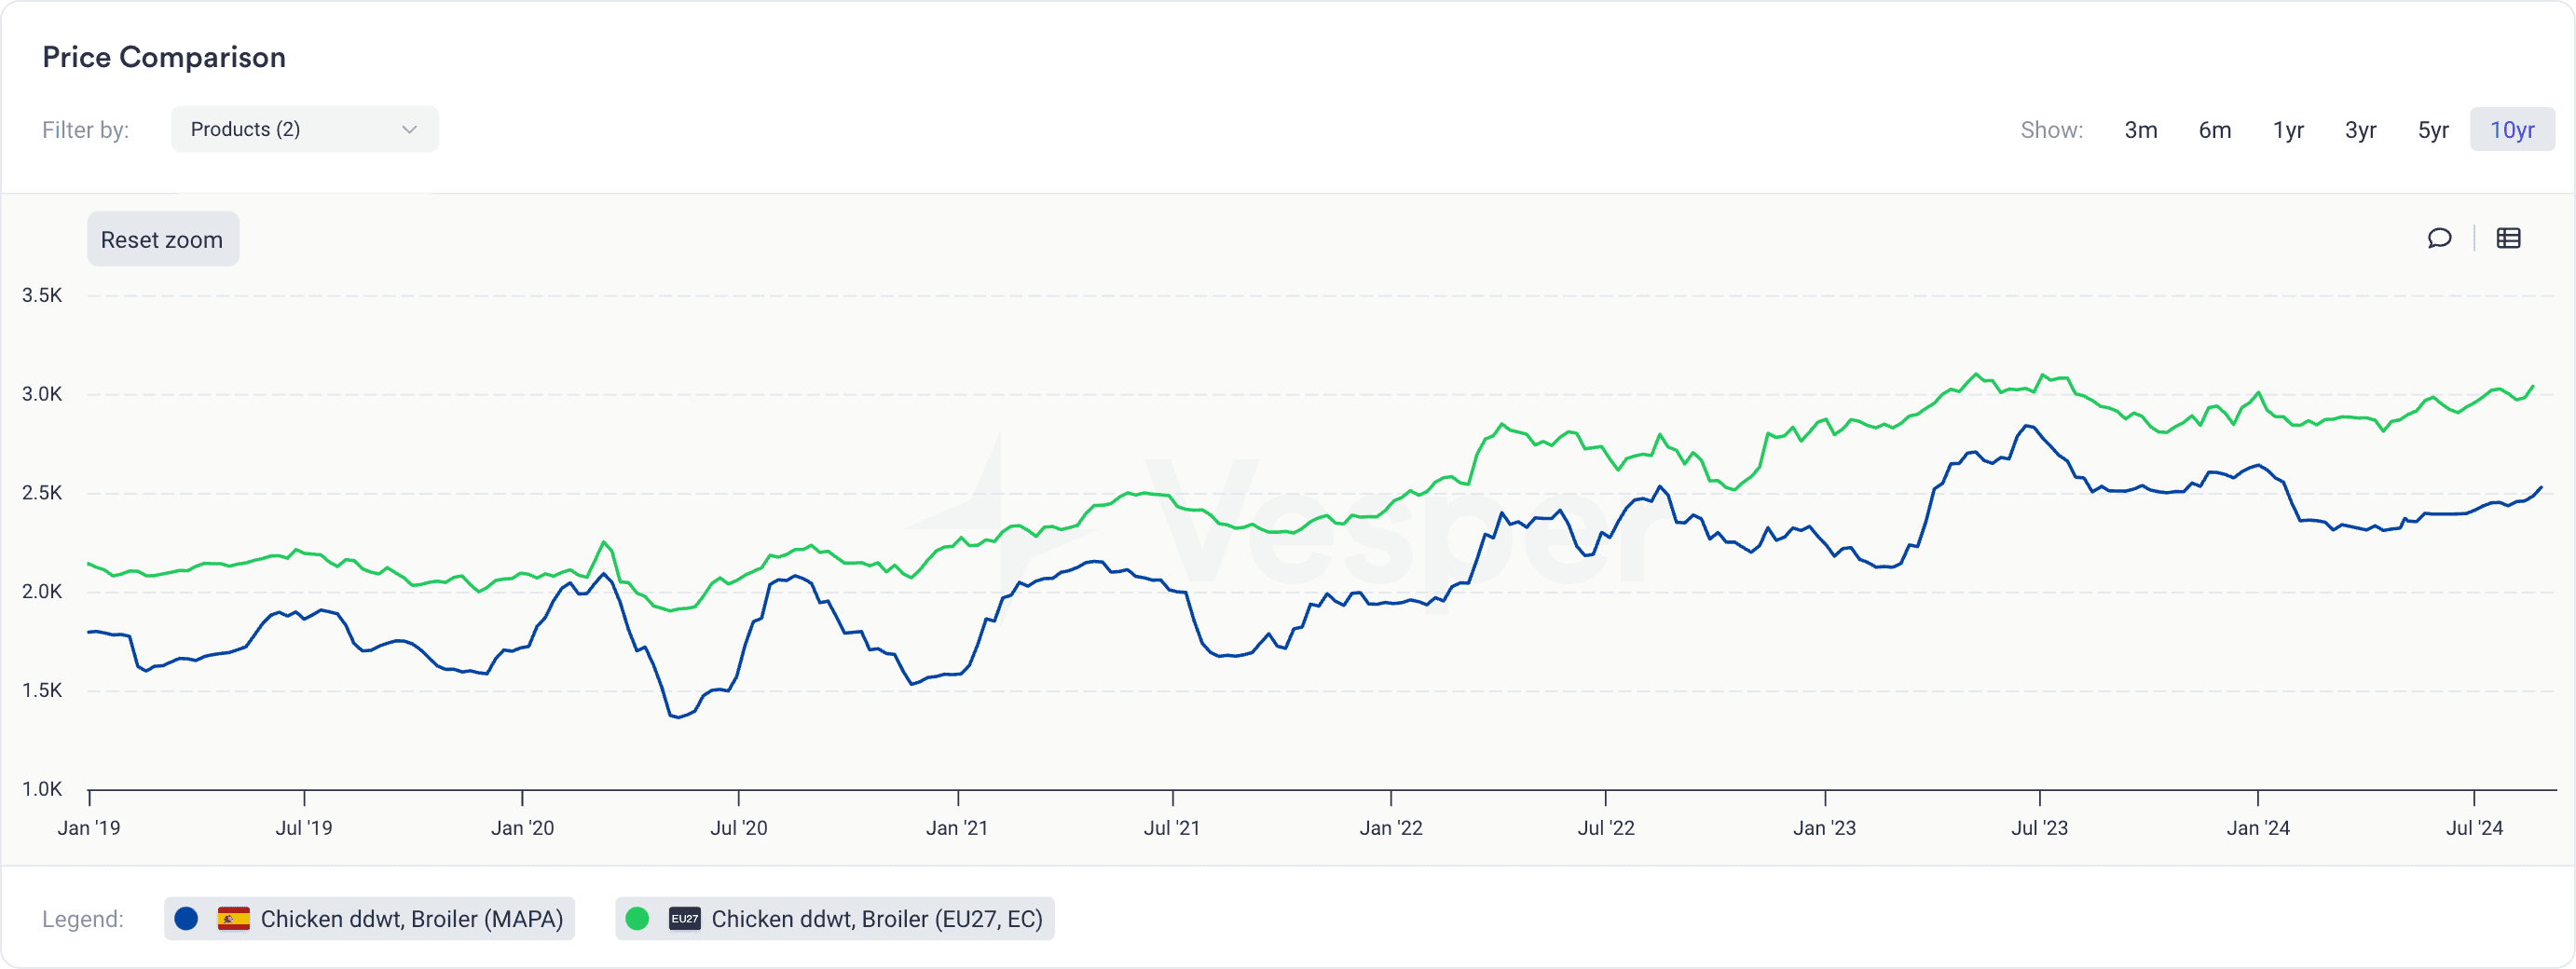Click the Jul '20 axis label
This screenshot has width=2576, height=969.
click(x=739, y=828)
